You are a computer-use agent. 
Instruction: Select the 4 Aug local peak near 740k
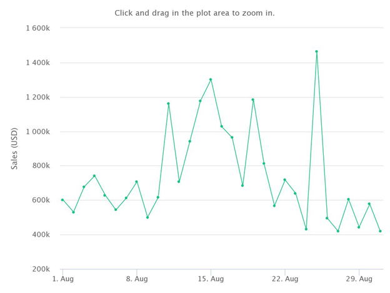(x=94, y=176)
